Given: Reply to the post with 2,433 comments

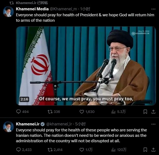Looking at the screenshot, I should 24,150.
